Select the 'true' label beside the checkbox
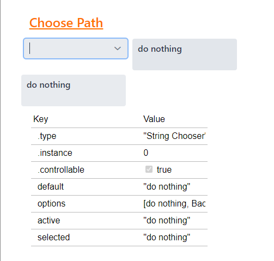This screenshot has height=261, width=274. click(x=164, y=170)
